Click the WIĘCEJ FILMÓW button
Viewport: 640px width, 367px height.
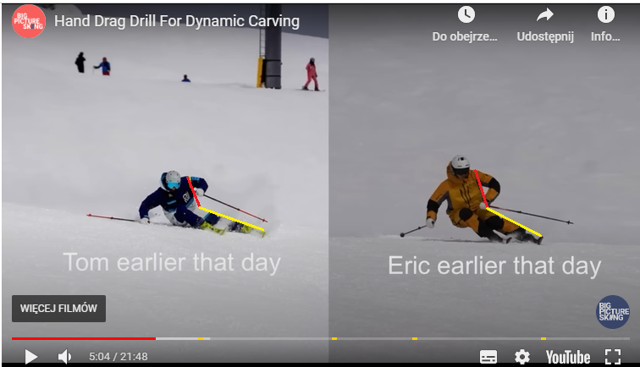[58, 309]
